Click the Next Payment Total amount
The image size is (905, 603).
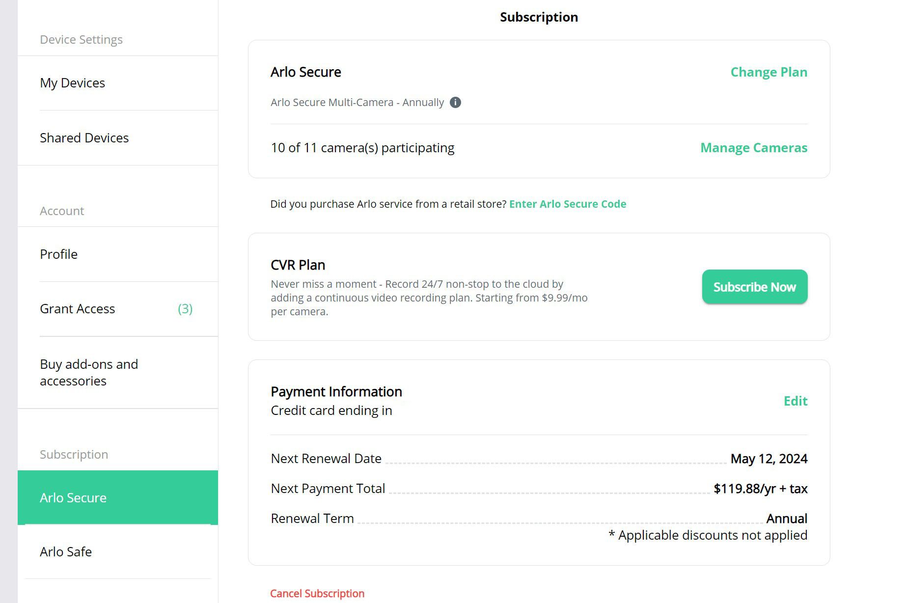760,489
